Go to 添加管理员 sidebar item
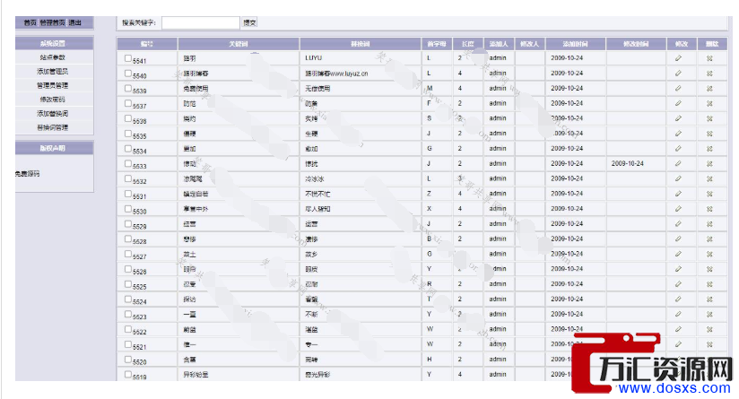Viewport: 739px width, 399px height. 52,72
